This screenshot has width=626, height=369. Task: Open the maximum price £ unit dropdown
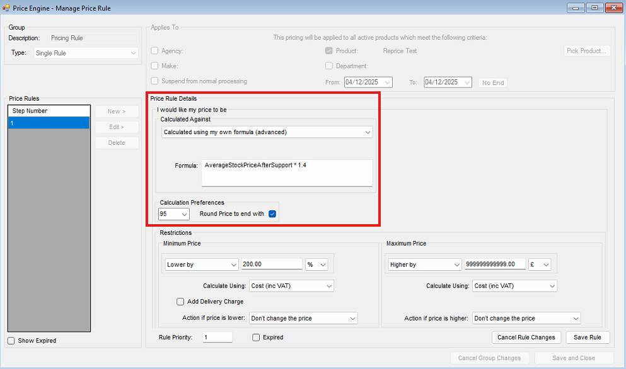(540, 264)
